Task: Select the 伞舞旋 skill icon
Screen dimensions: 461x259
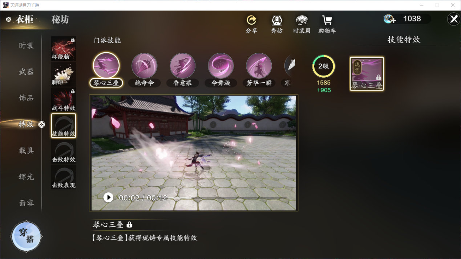Action: 221,66
